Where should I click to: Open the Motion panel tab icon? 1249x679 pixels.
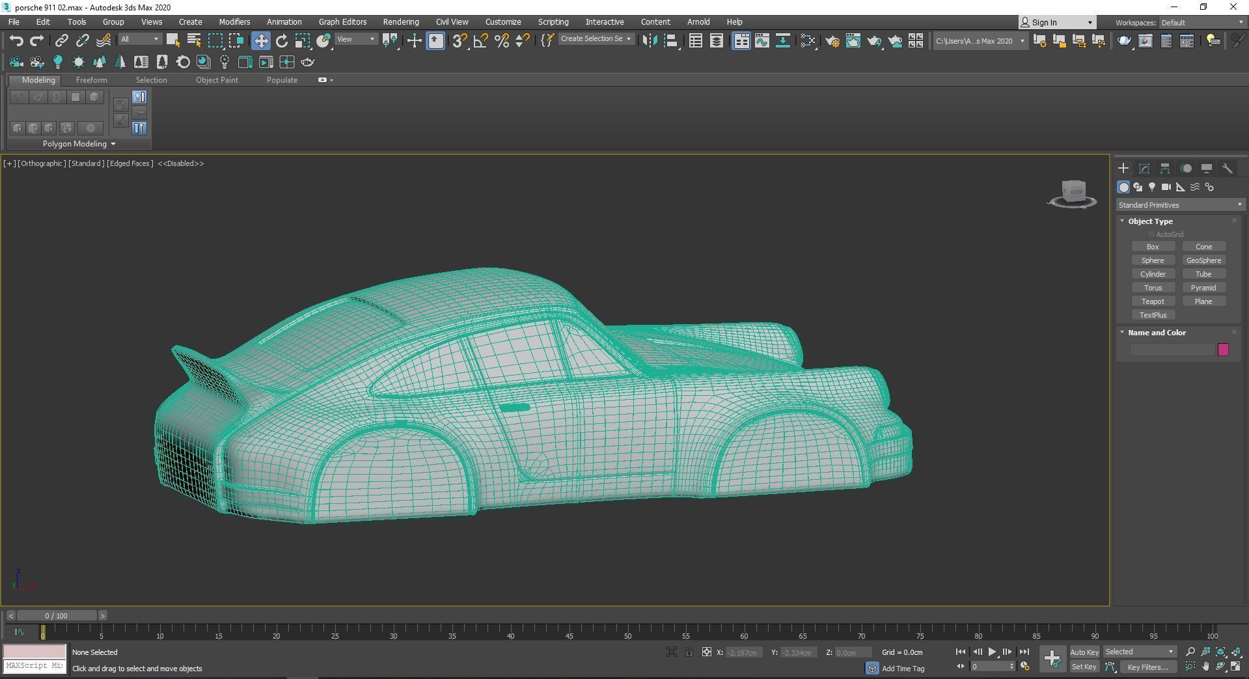point(1186,169)
